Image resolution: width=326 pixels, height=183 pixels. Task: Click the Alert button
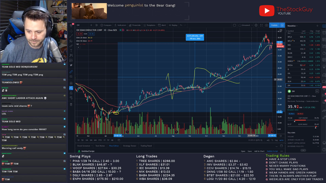162,25
